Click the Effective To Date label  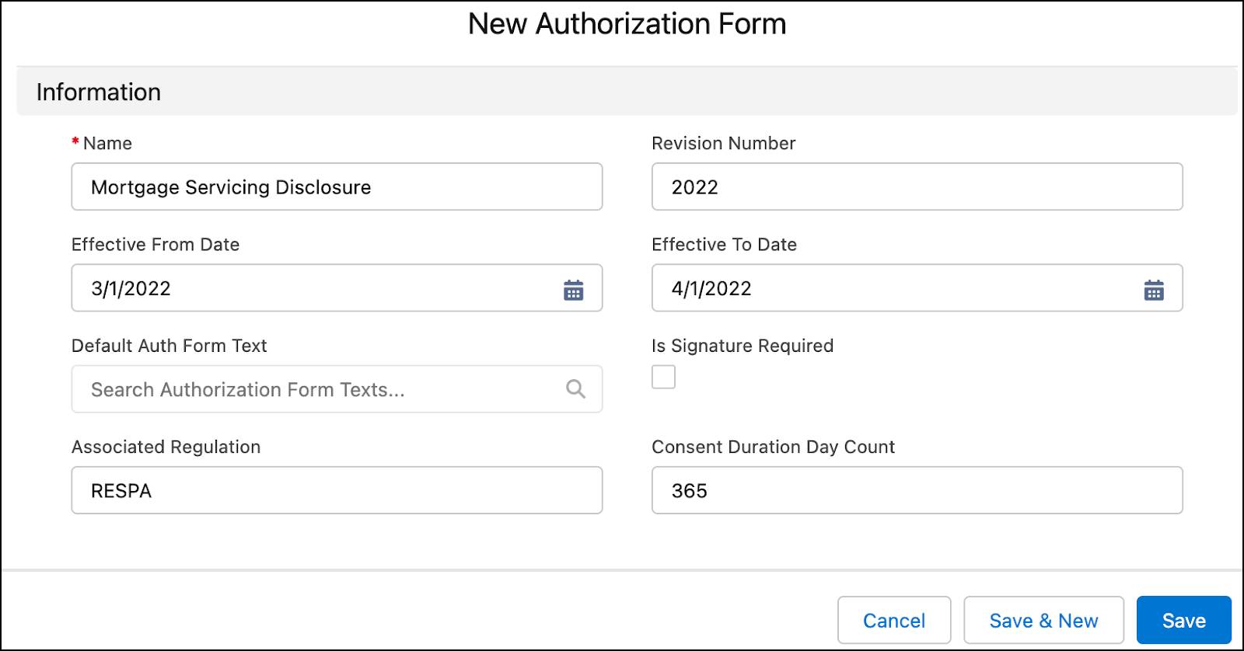point(724,245)
